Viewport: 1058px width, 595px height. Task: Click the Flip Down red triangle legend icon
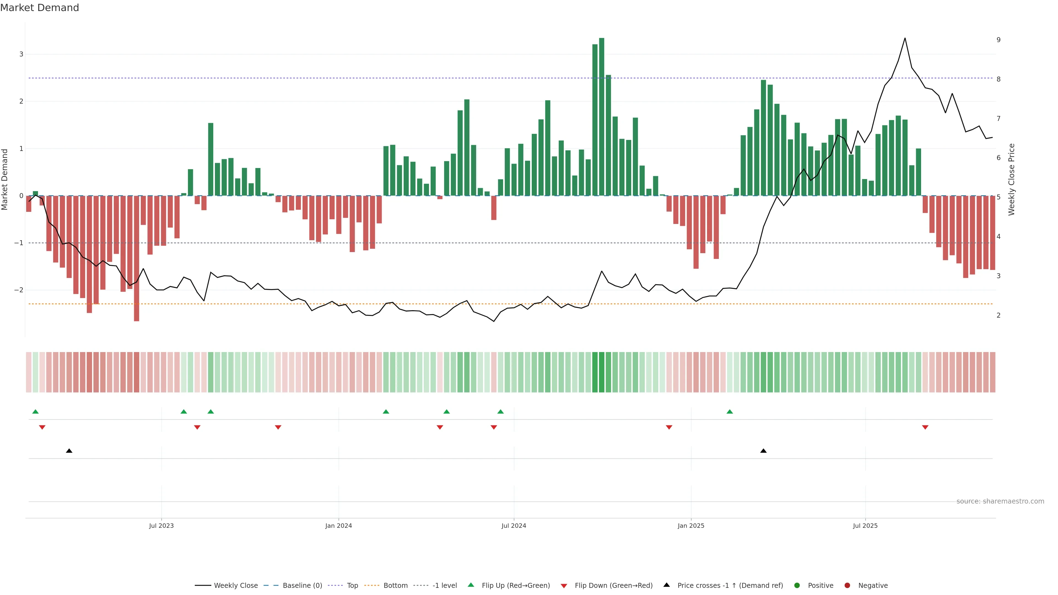click(x=564, y=586)
